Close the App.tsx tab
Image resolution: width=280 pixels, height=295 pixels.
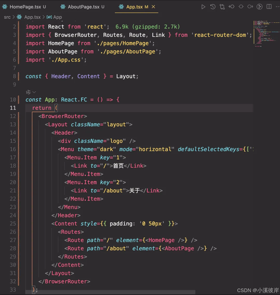click(153, 7)
